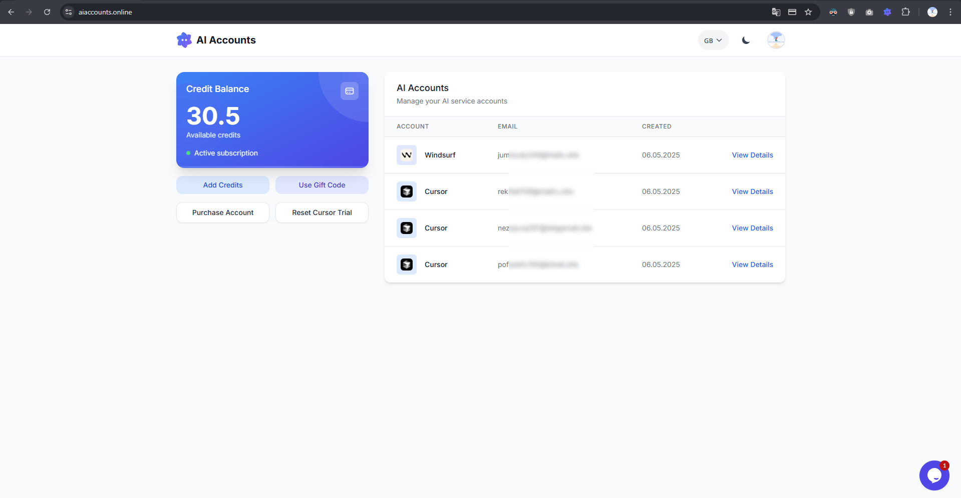Click the browser forward arrow
This screenshot has height=498, width=961.
coord(29,12)
